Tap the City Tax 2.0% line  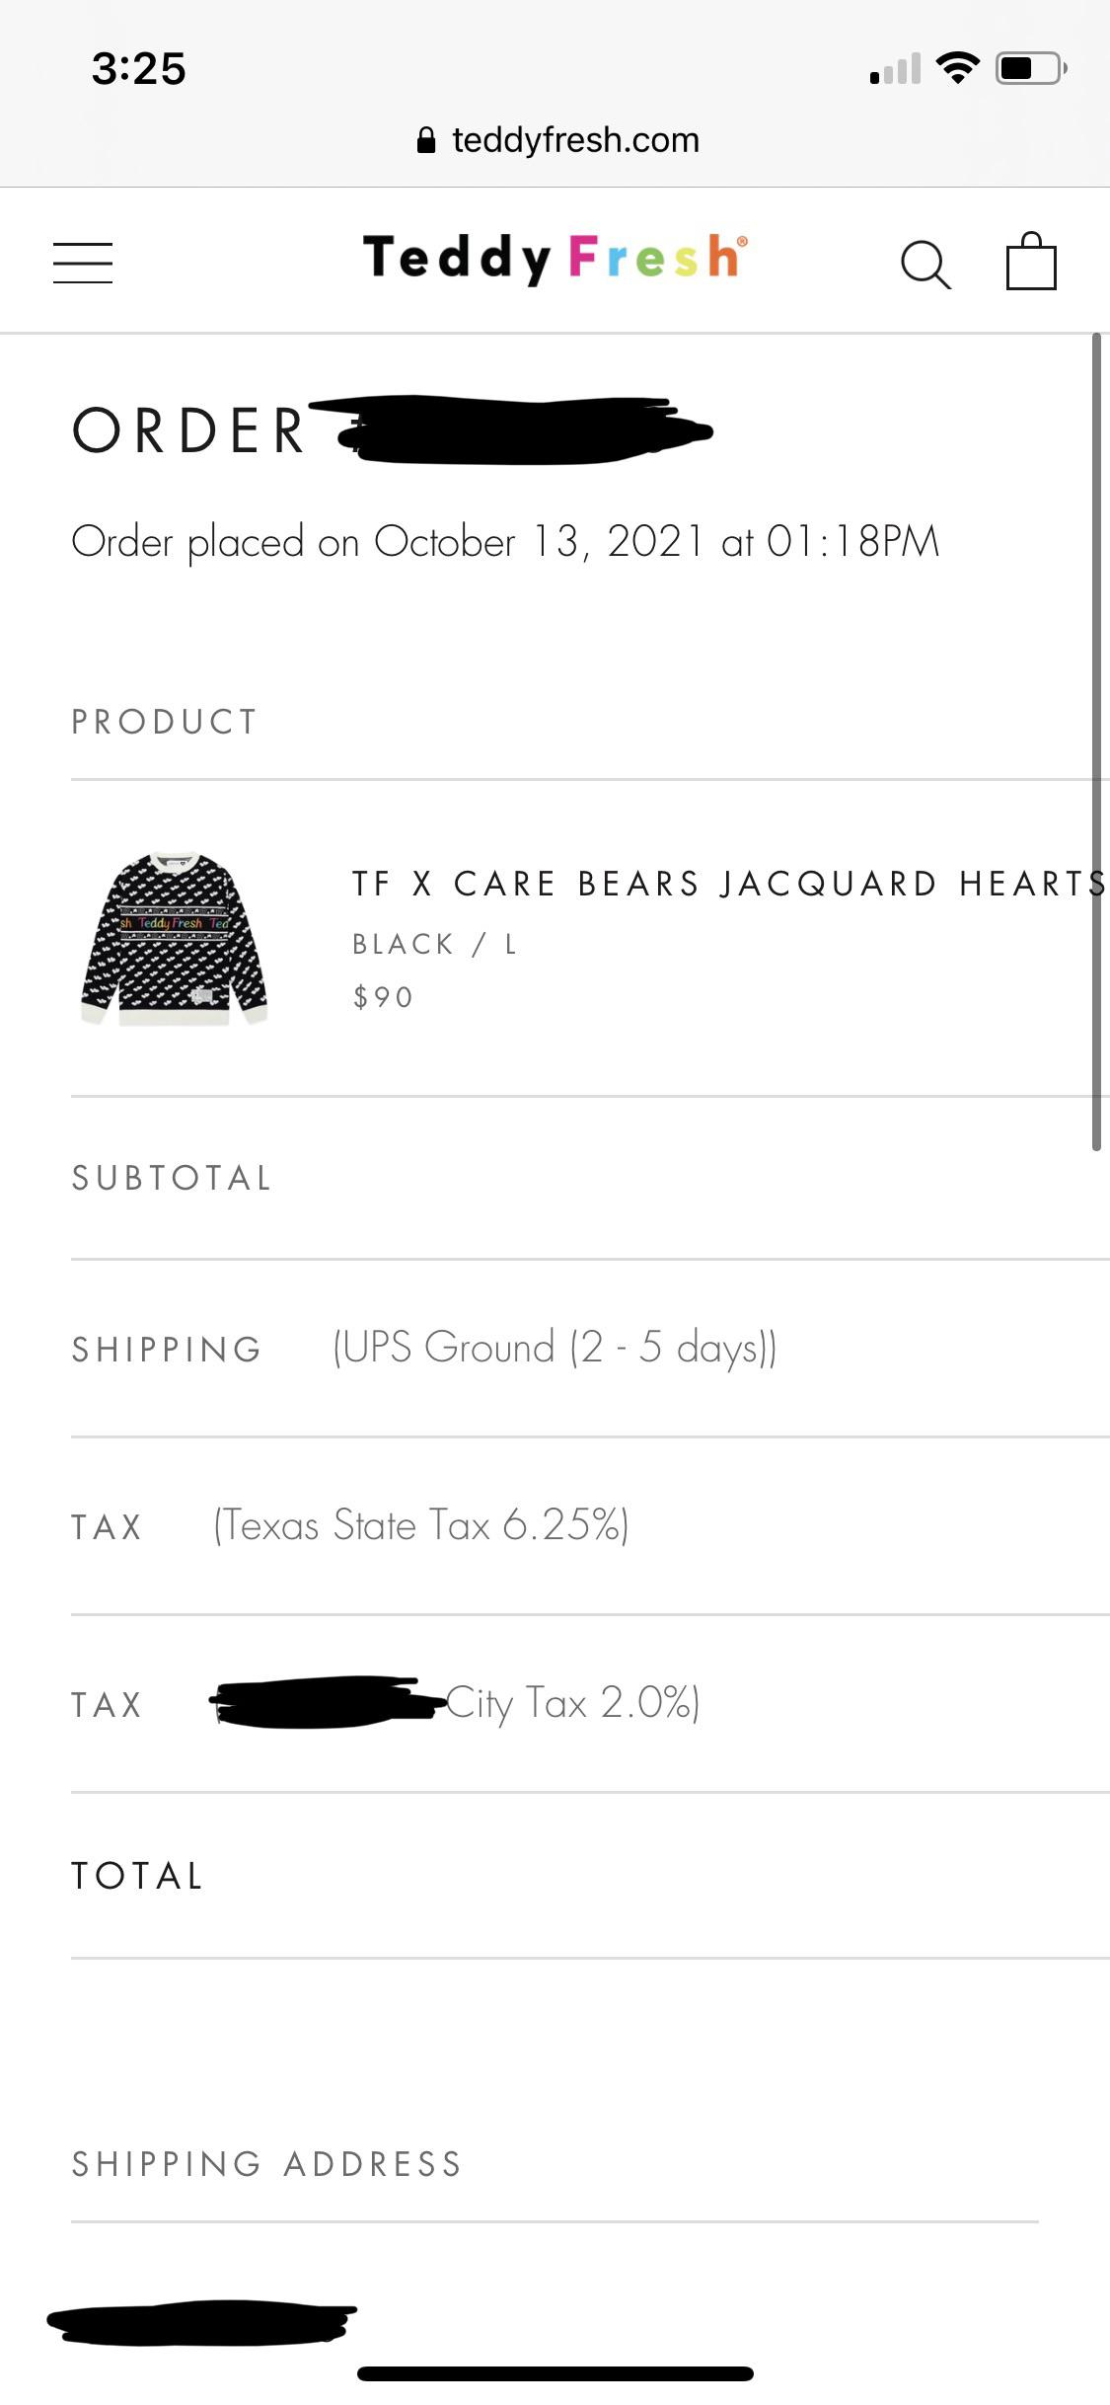[x=572, y=1703]
